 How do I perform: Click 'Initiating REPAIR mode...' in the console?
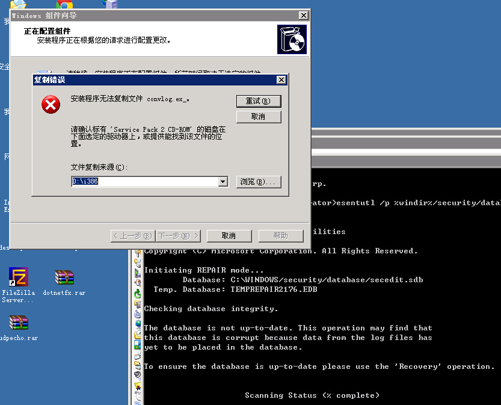click(204, 270)
